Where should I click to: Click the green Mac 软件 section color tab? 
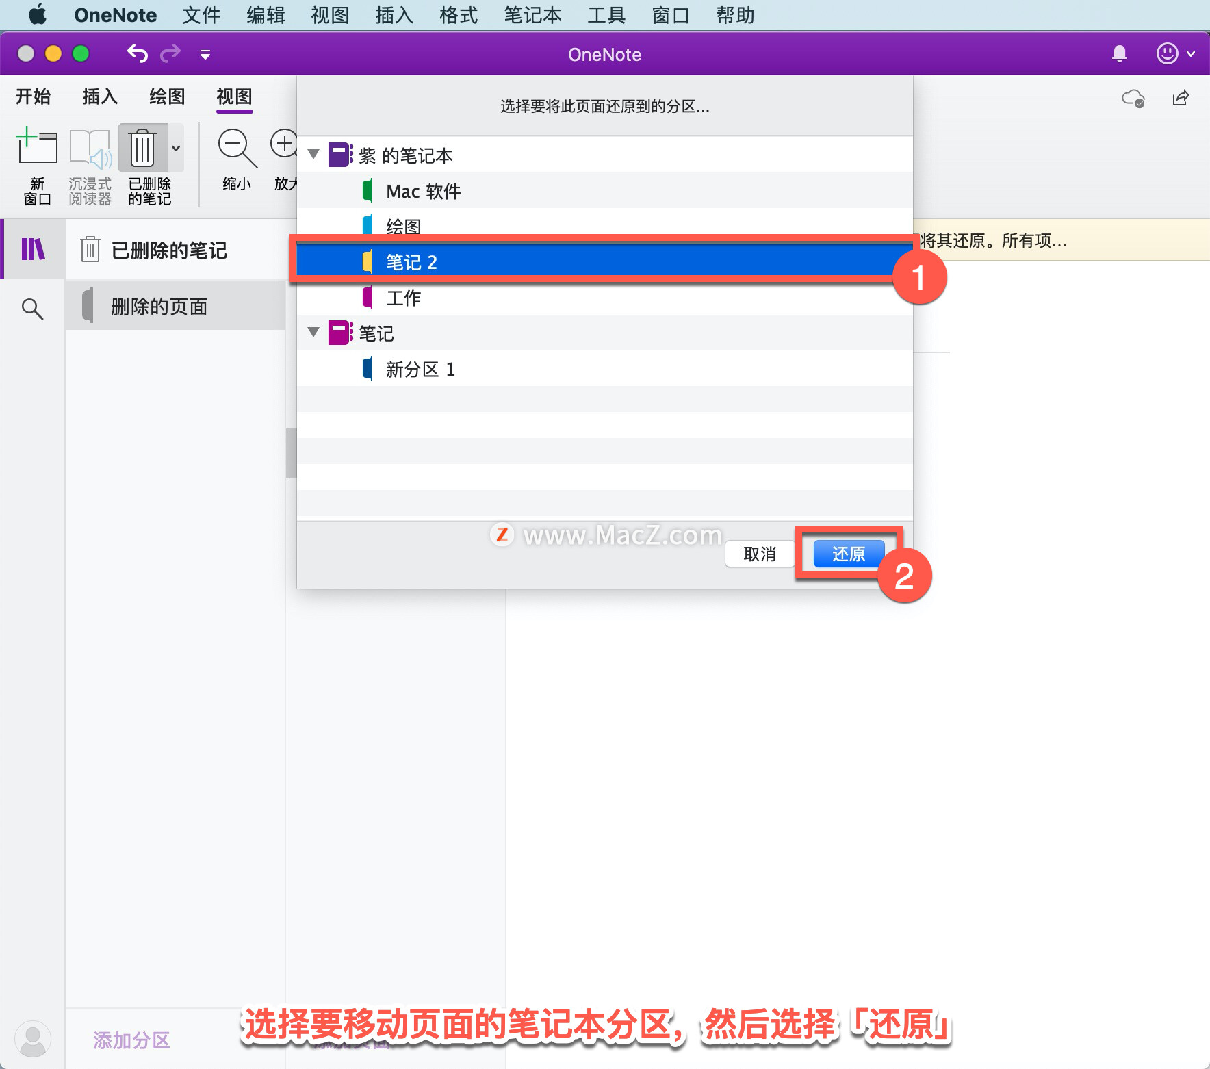[368, 190]
